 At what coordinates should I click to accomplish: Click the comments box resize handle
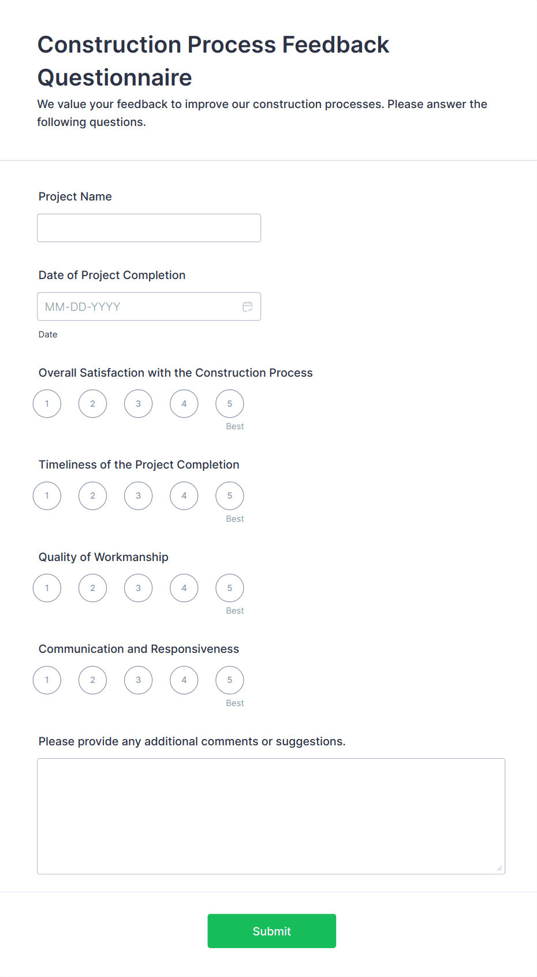[499, 868]
